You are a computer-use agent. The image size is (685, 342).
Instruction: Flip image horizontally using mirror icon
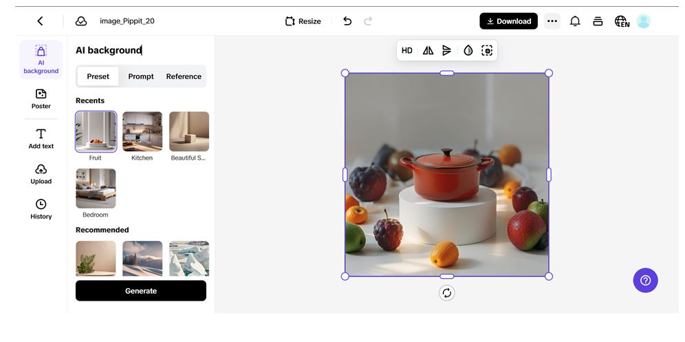(x=428, y=50)
